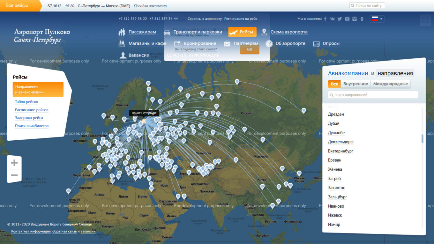This screenshot has height=244, width=434.
Task: Select Екатеринбург in destinations list
Action: 340,151
